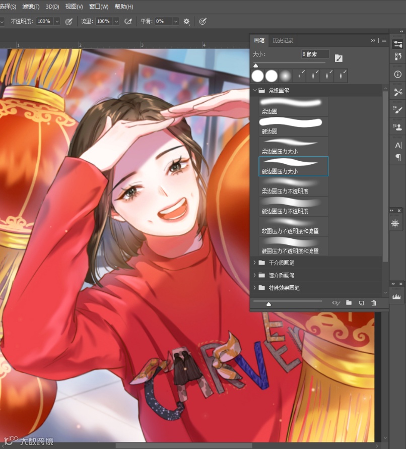Click the 平滑 0% value field
Screen dimensions: 406x449
(164, 21)
